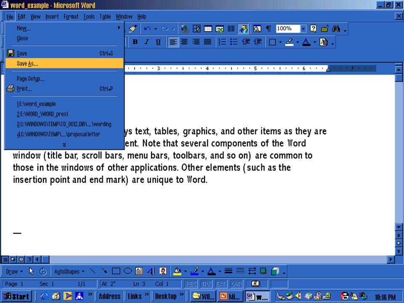The image size is (404, 303).
Task: Select Justify alignment
Action: (x=207, y=42)
